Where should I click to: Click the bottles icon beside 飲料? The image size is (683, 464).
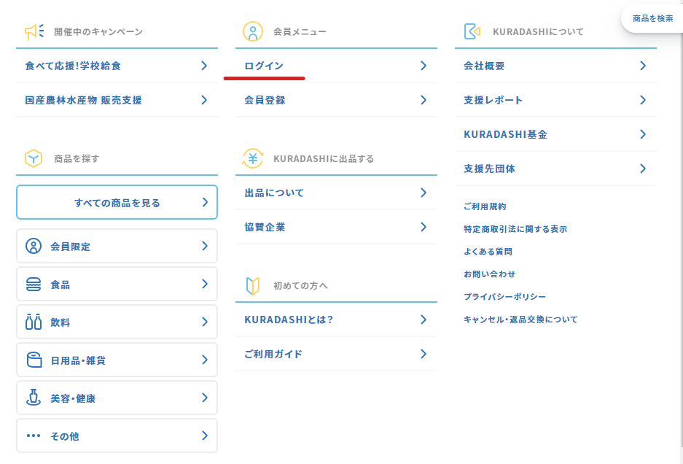coord(34,322)
